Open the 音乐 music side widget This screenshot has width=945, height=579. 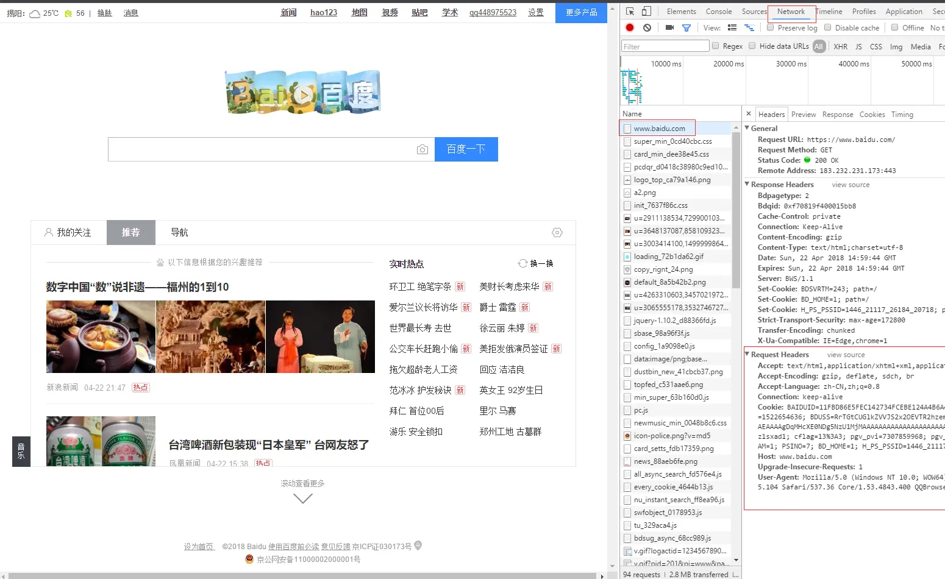(x=21, y=452)
